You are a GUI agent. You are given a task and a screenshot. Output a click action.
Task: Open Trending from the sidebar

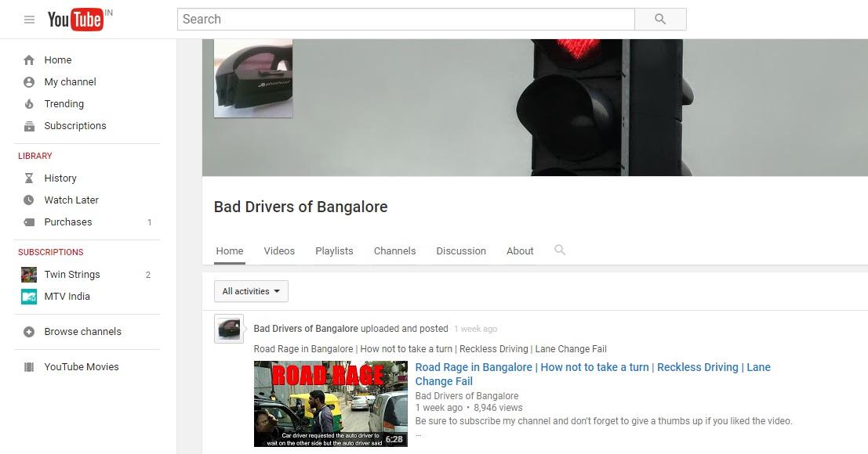click(64, 104)
